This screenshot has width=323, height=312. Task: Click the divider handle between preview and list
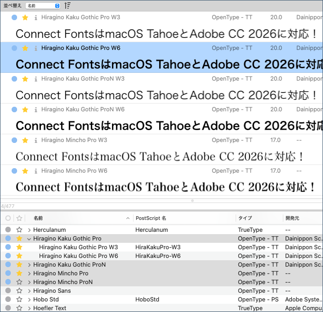[192, 201]
